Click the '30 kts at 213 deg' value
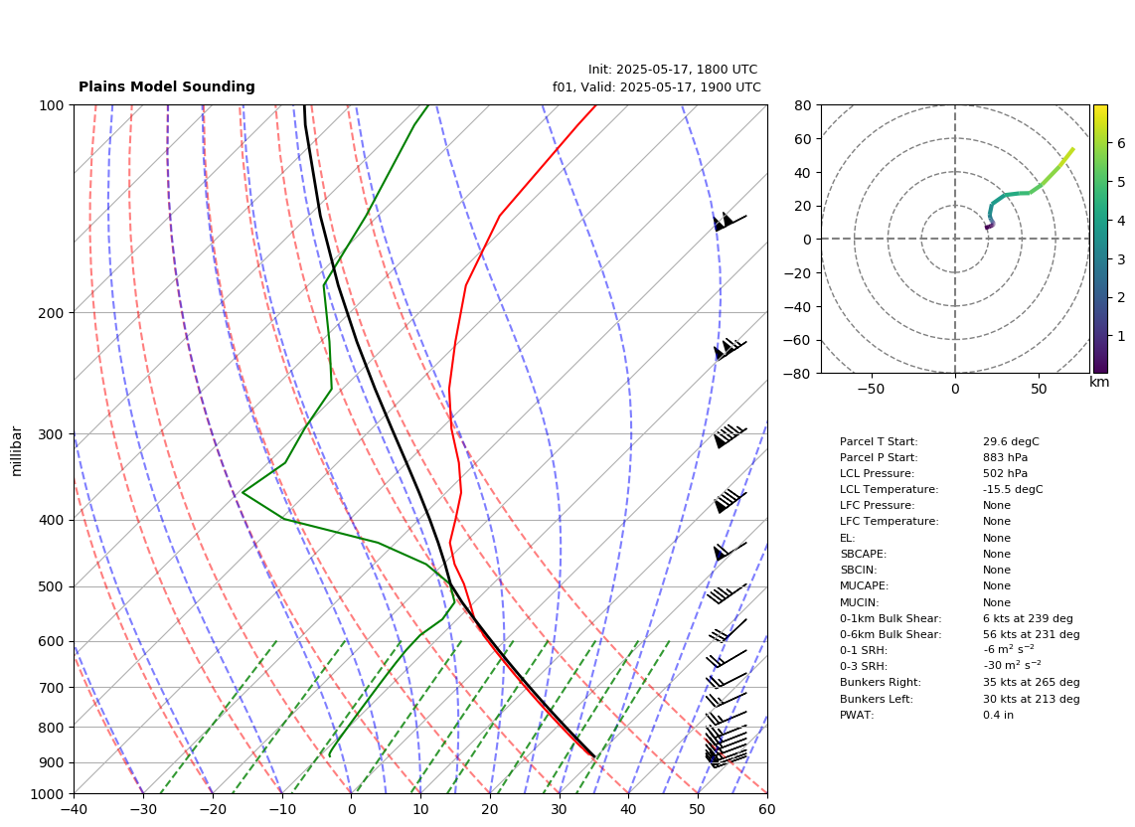Image resolution: width=1135 pixels, height=827 pixels. click(1031, 699)
